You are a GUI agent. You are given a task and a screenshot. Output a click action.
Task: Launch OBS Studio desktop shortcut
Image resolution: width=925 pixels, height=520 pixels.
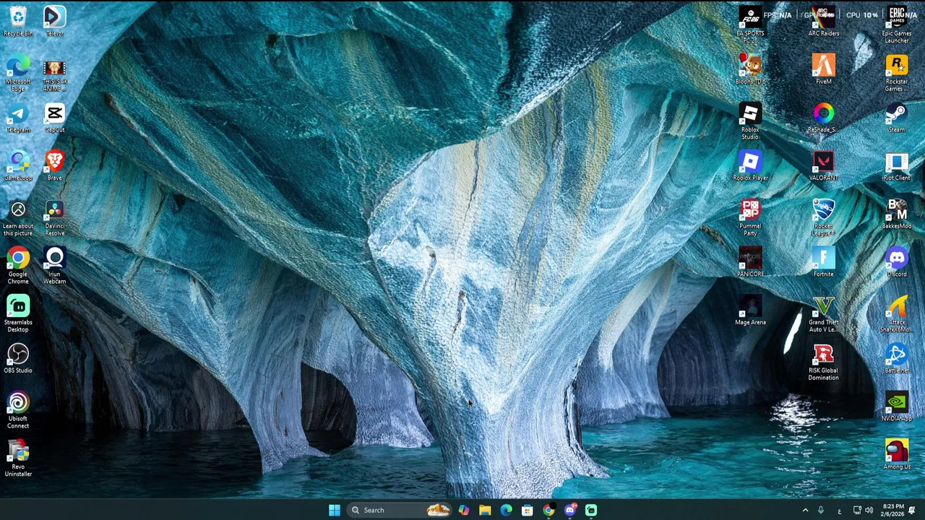[18, 358]
